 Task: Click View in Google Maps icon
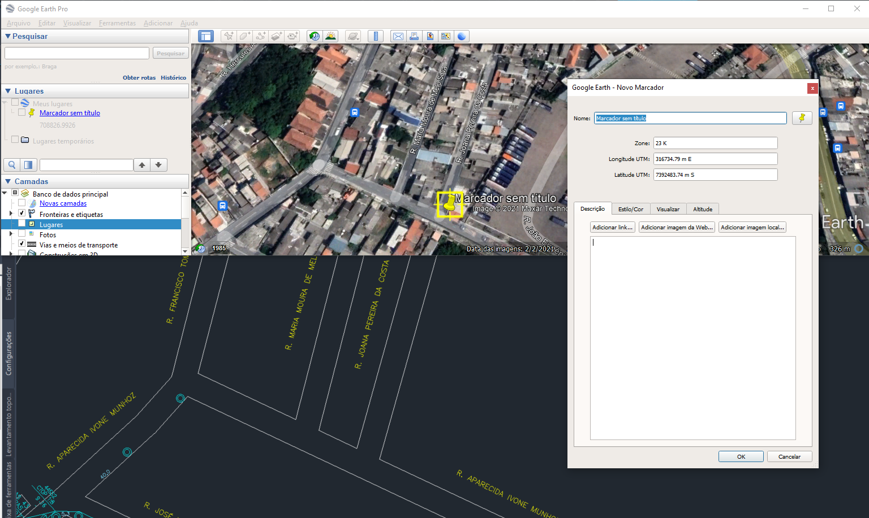coord(446,36)
